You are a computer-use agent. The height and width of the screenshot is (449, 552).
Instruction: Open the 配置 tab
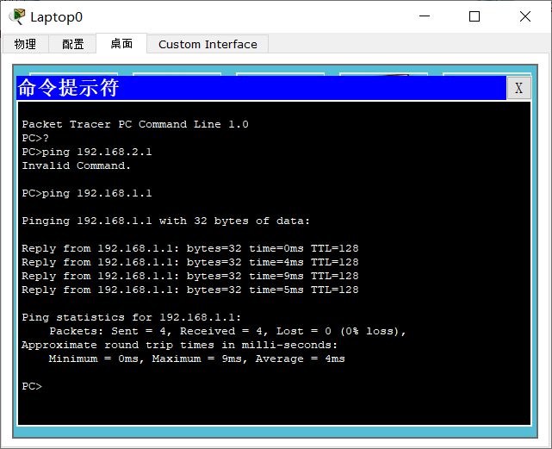pyautogui.click(x=73, y=44)
